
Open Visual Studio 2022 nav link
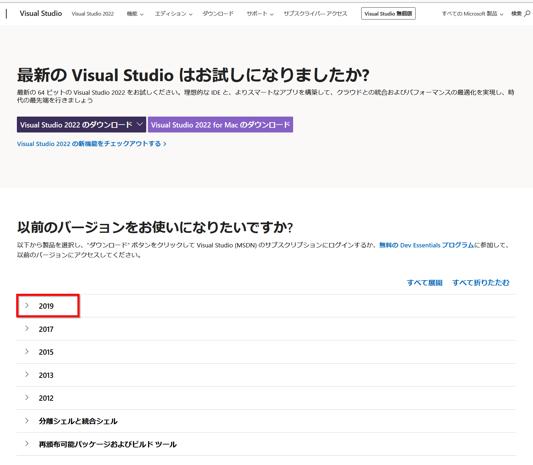[x=93, y=14]
